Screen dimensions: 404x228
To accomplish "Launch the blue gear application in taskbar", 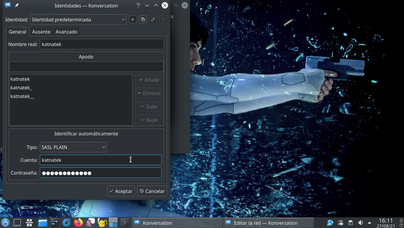I will click(66, 222).
